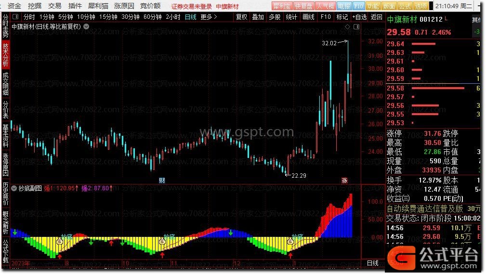486x274 pixels.
Task: Click F10 in the chart toolbar
Action: click(326, 17)
